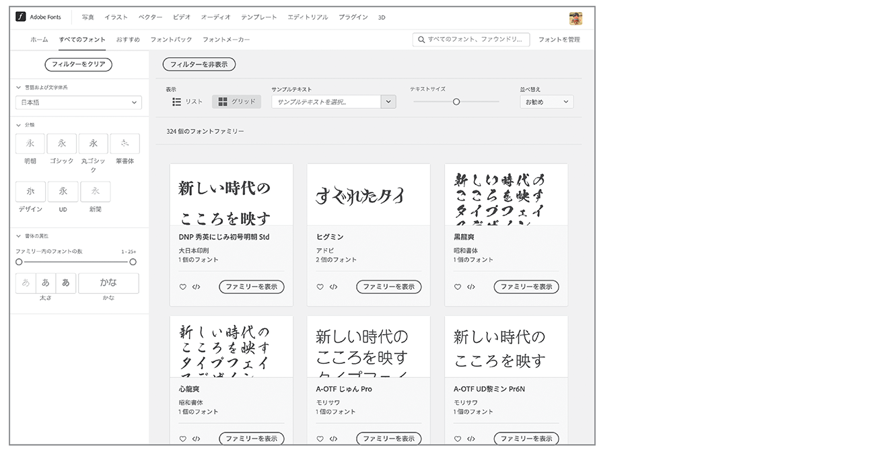Toggle the ゴシック classification filter
Image resolution: width=875 pixels, height=452 pixels.
tap(62, 143)
